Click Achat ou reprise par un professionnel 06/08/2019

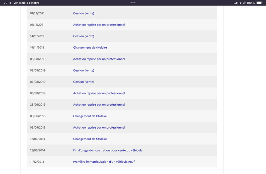click(x=99, y=93)
